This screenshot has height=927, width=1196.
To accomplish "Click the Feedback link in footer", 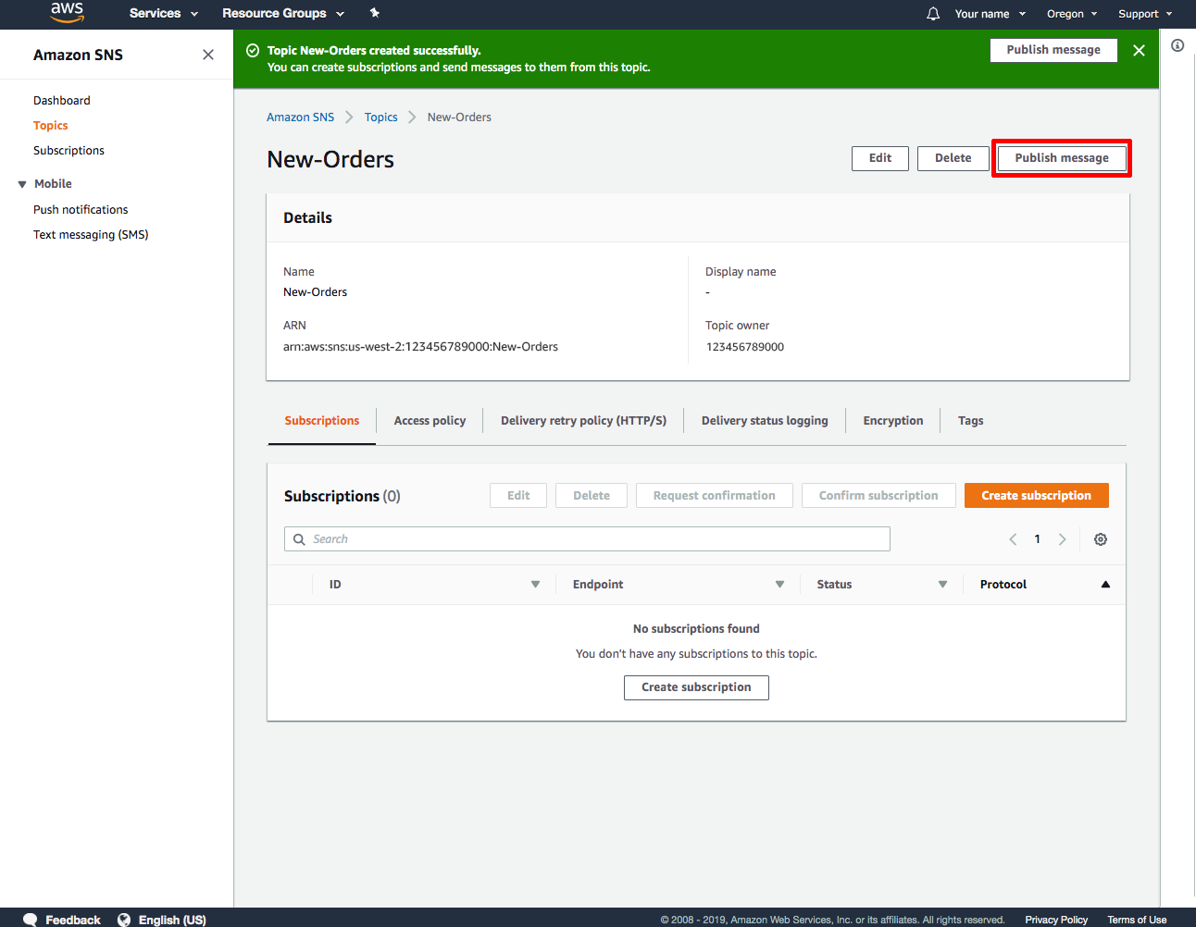I will point(73,920).
